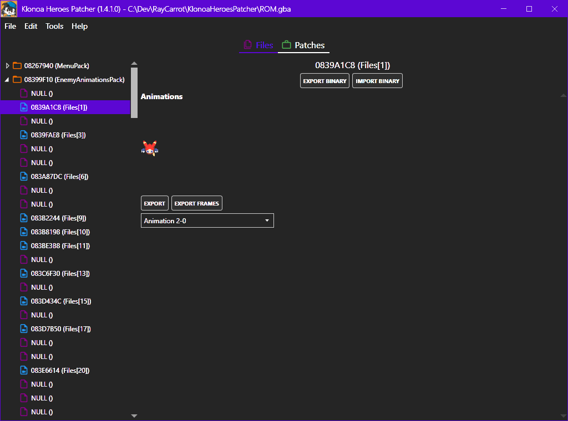
Task: Open the File menu
Action: [x=10, y=27]
